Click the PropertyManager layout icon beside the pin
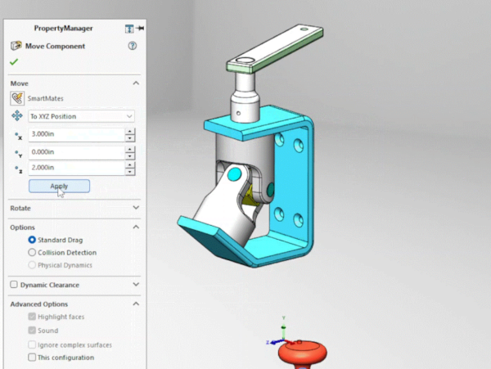 coord(129,29)
